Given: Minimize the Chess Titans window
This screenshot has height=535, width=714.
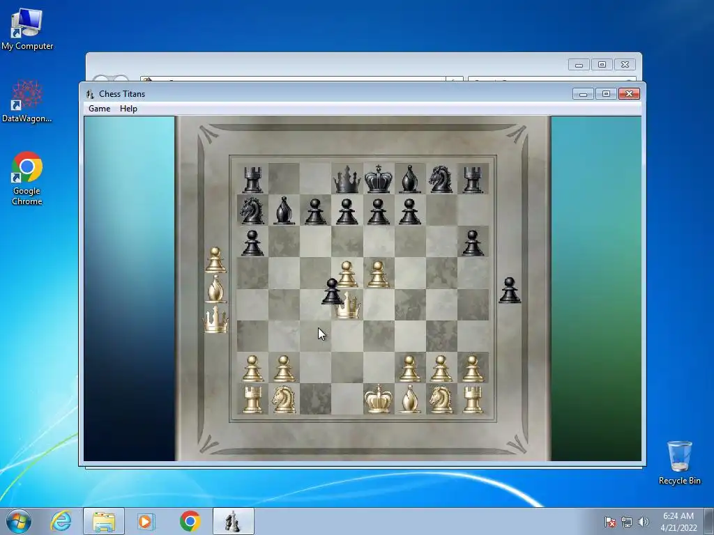Looking at the screenshot, I should point(584,94).
